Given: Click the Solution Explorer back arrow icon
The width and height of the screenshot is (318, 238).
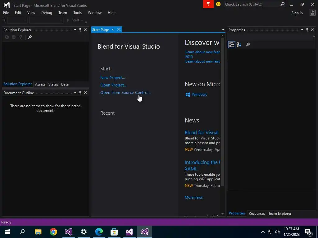Looking at the screenshot, I should (7, 37).
